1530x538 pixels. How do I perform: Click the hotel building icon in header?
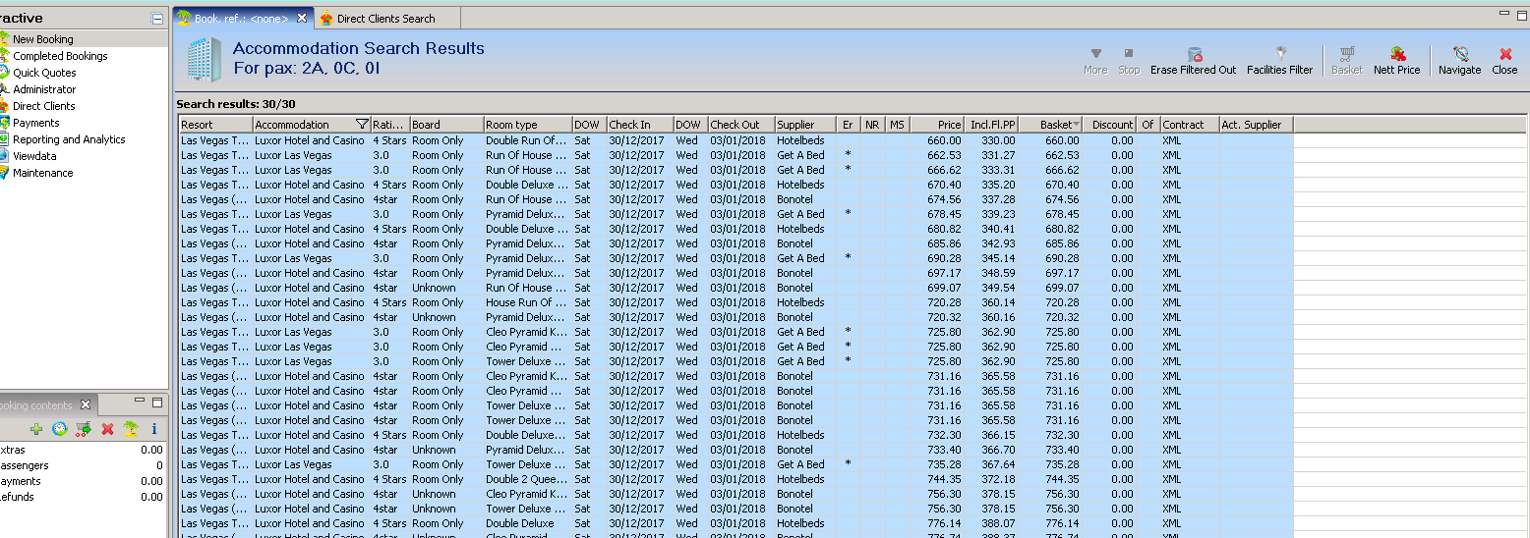(204, 59)
